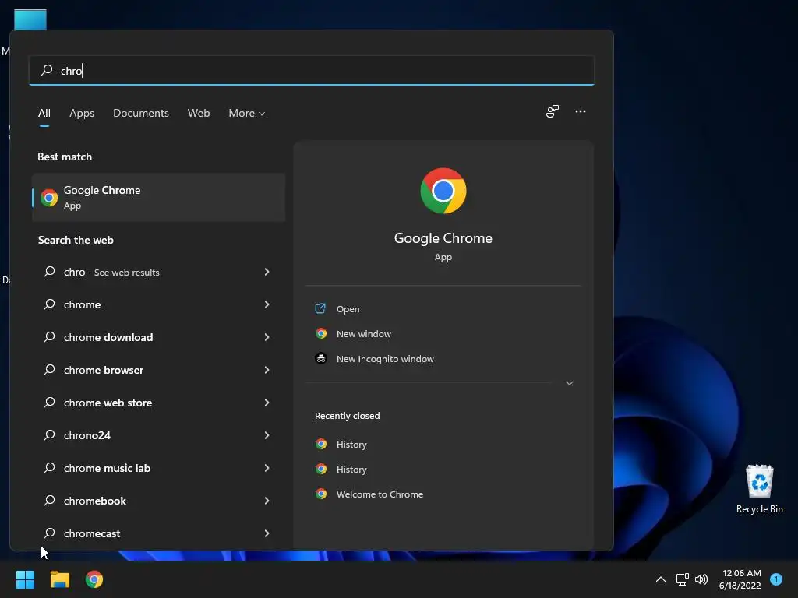Screen dimensions: 798x598
Task: Open Google Chrome best match result
Action: 158,197
